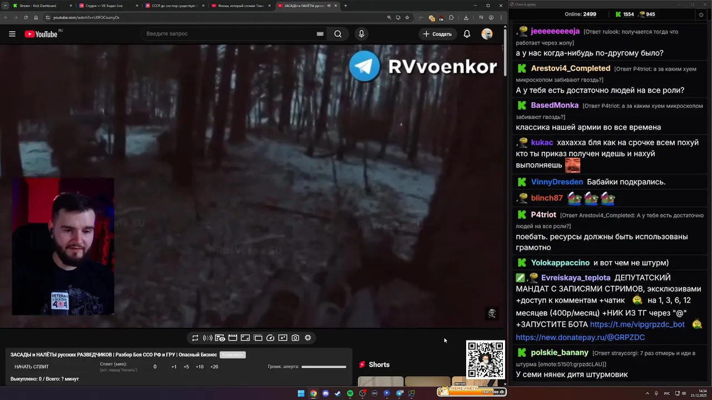Add +1 minute to the split
Viewport: 712px width, 400px height.
coord(174,367)
